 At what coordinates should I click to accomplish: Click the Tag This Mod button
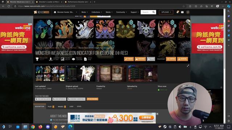(92, 99)
